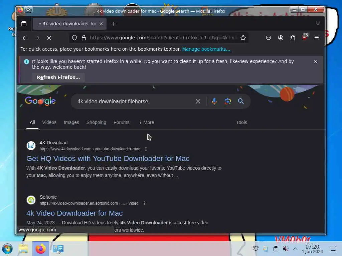Open the desktop settings taskbar app
This screenshot has width=342, height=256.
click(58, 249)
